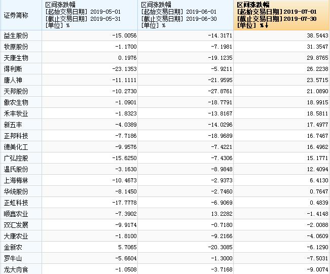Select June value -9.2166 for 大康农业

point(222,236)
